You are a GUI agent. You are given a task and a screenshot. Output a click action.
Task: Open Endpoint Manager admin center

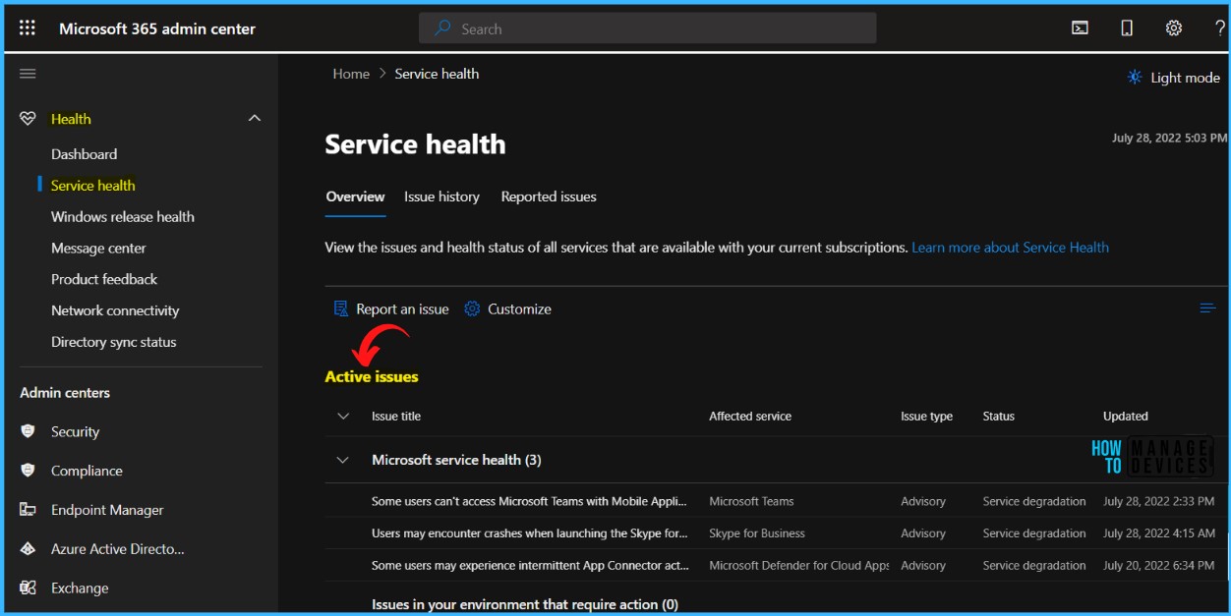click(x=107, y=510)
